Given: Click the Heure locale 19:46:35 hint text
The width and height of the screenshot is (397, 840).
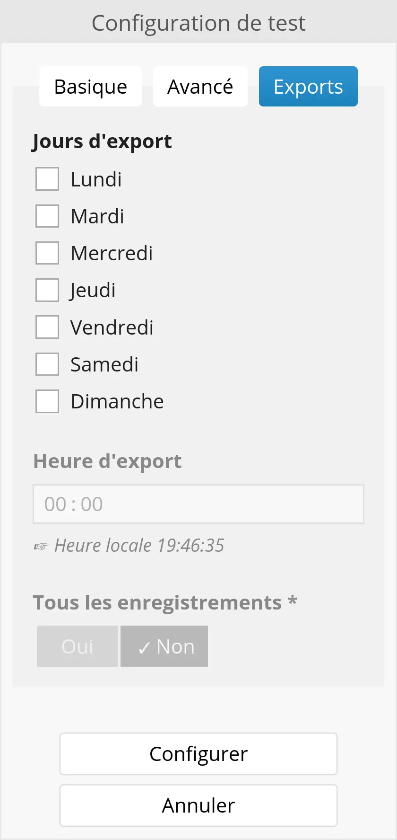Looking at the screenshot, I should point(139,545).
